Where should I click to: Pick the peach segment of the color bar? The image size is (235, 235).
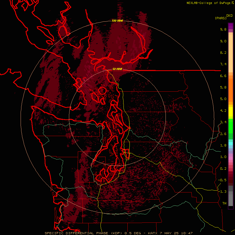coord(231,53)
